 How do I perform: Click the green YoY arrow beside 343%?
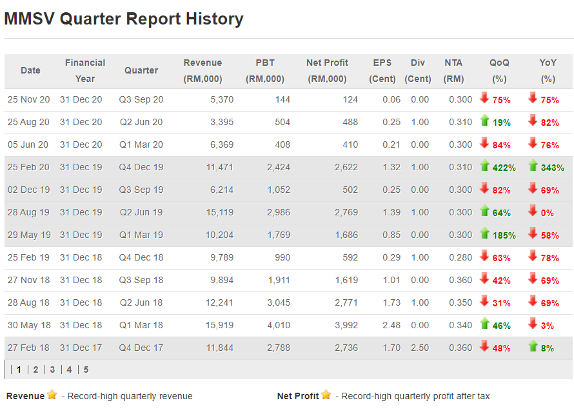point(533,166)
